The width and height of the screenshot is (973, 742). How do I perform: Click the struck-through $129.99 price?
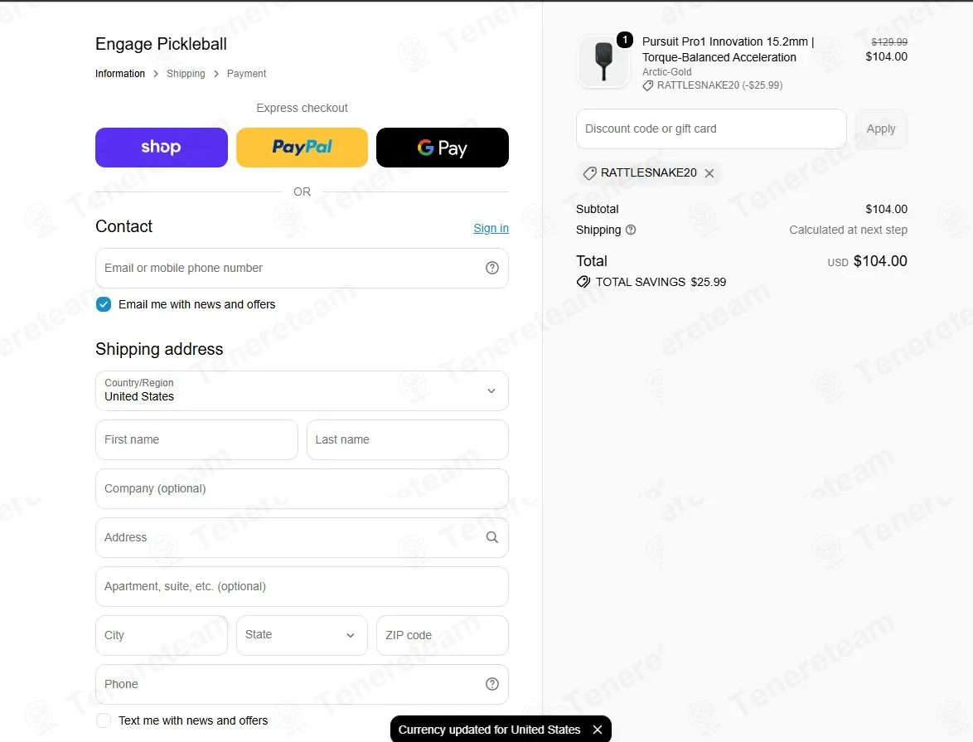tap(889, 41)
